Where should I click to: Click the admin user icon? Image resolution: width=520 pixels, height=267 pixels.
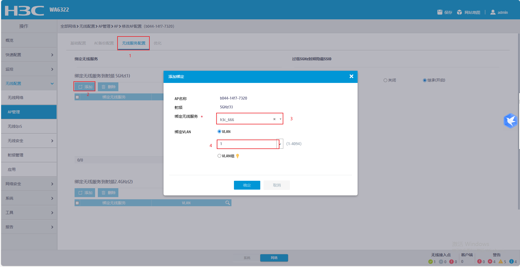[x=493, y=12]
